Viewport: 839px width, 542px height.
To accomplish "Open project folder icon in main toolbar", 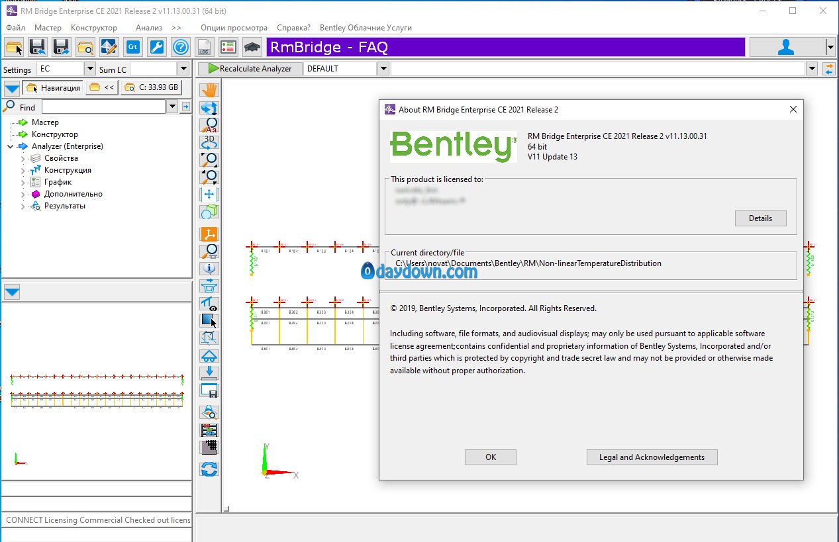I will (x=14, y=47).
